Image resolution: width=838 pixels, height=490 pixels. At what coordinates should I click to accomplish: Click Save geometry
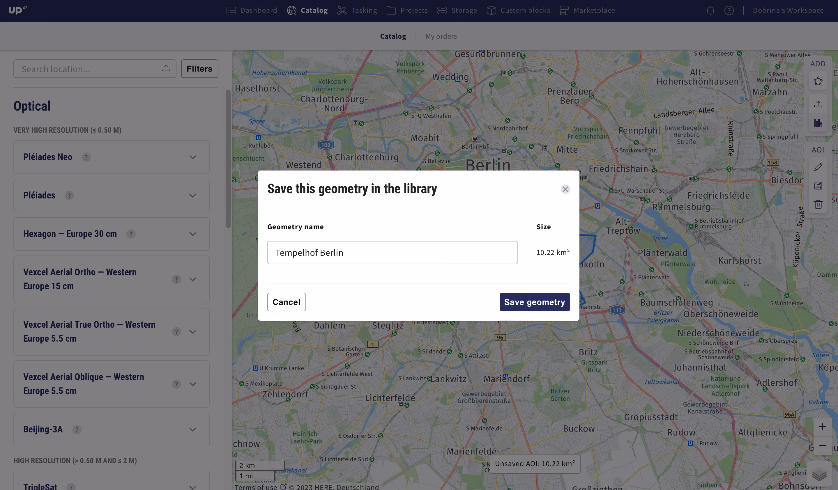pos(534,302)
